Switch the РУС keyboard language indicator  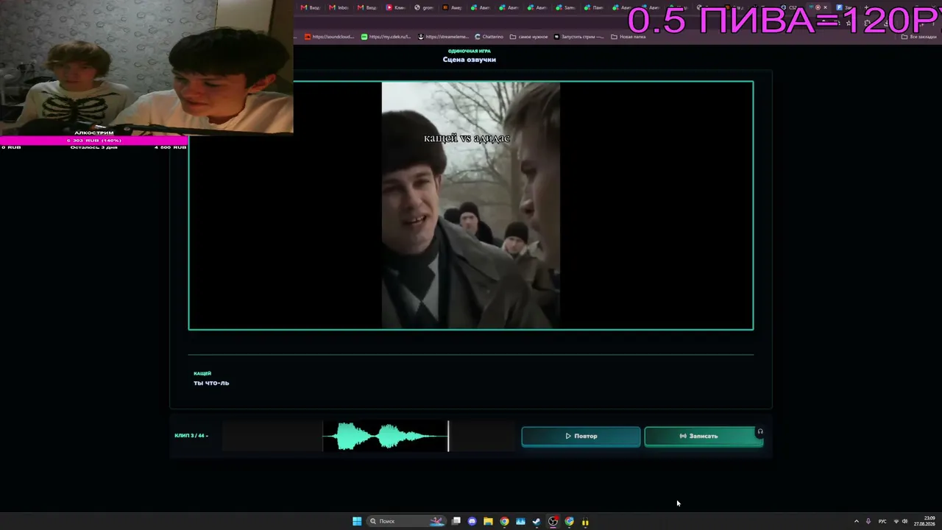[882, 521]
